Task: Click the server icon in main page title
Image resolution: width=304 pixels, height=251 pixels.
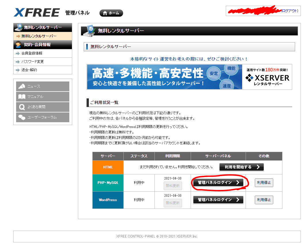Action: 89,31
